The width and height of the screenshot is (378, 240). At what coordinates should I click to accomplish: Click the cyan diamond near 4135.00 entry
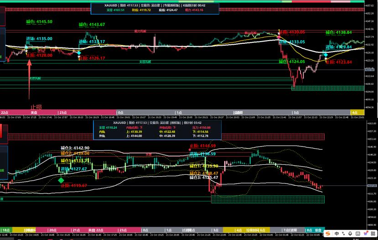click(26, 47)
